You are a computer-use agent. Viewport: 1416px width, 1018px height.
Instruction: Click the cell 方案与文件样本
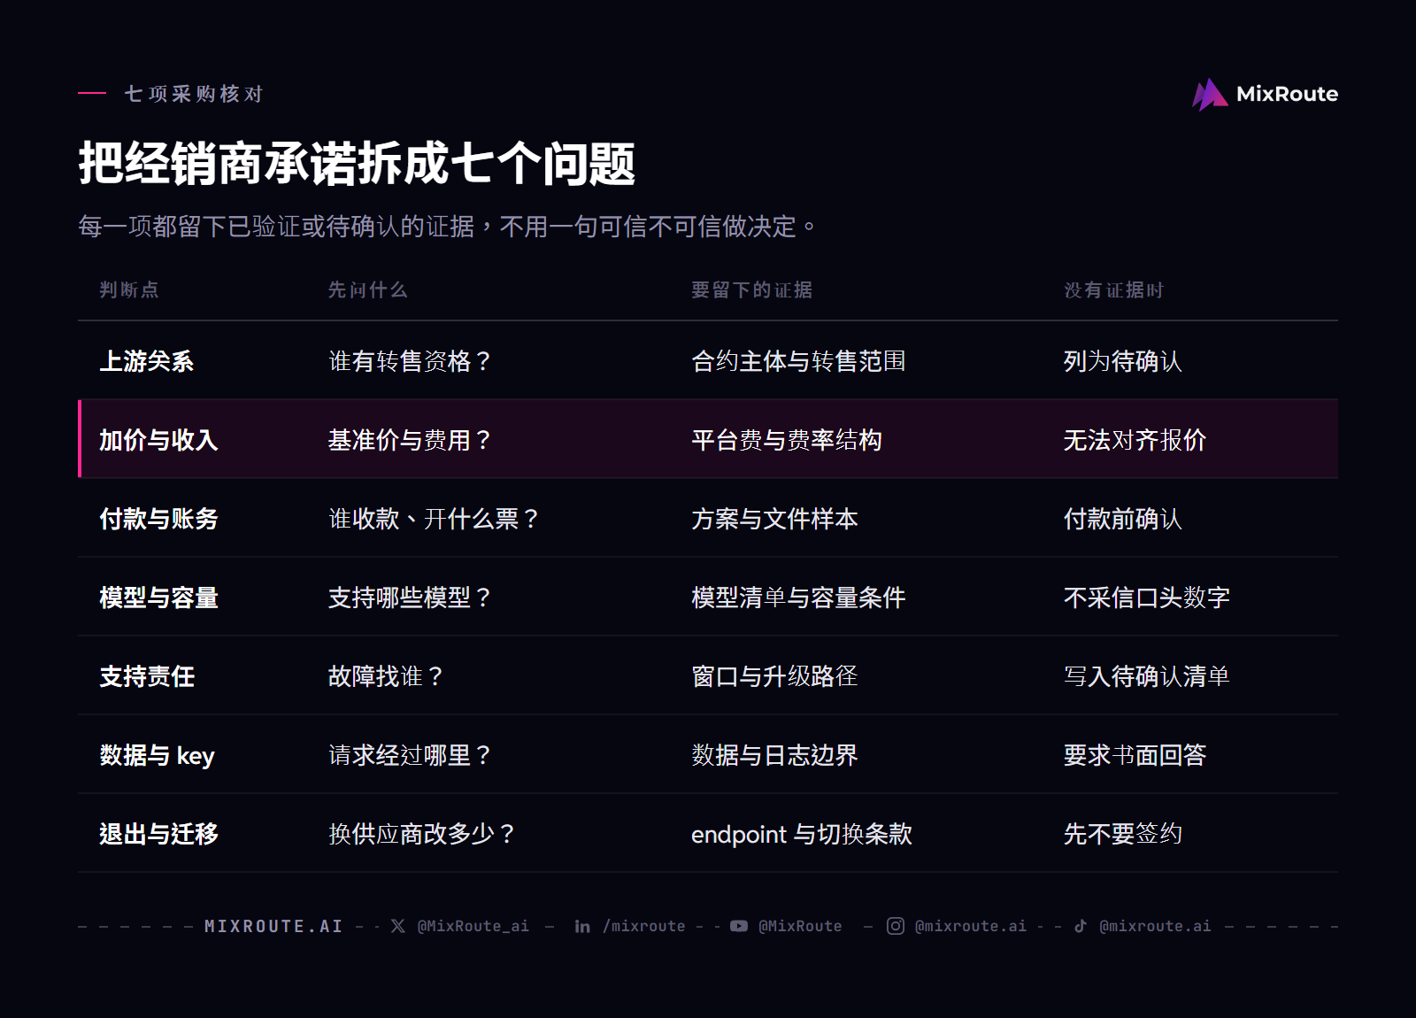774,519
